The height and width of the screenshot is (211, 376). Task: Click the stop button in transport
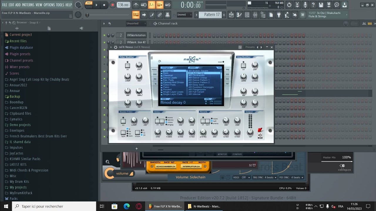[x=104, y=5]
